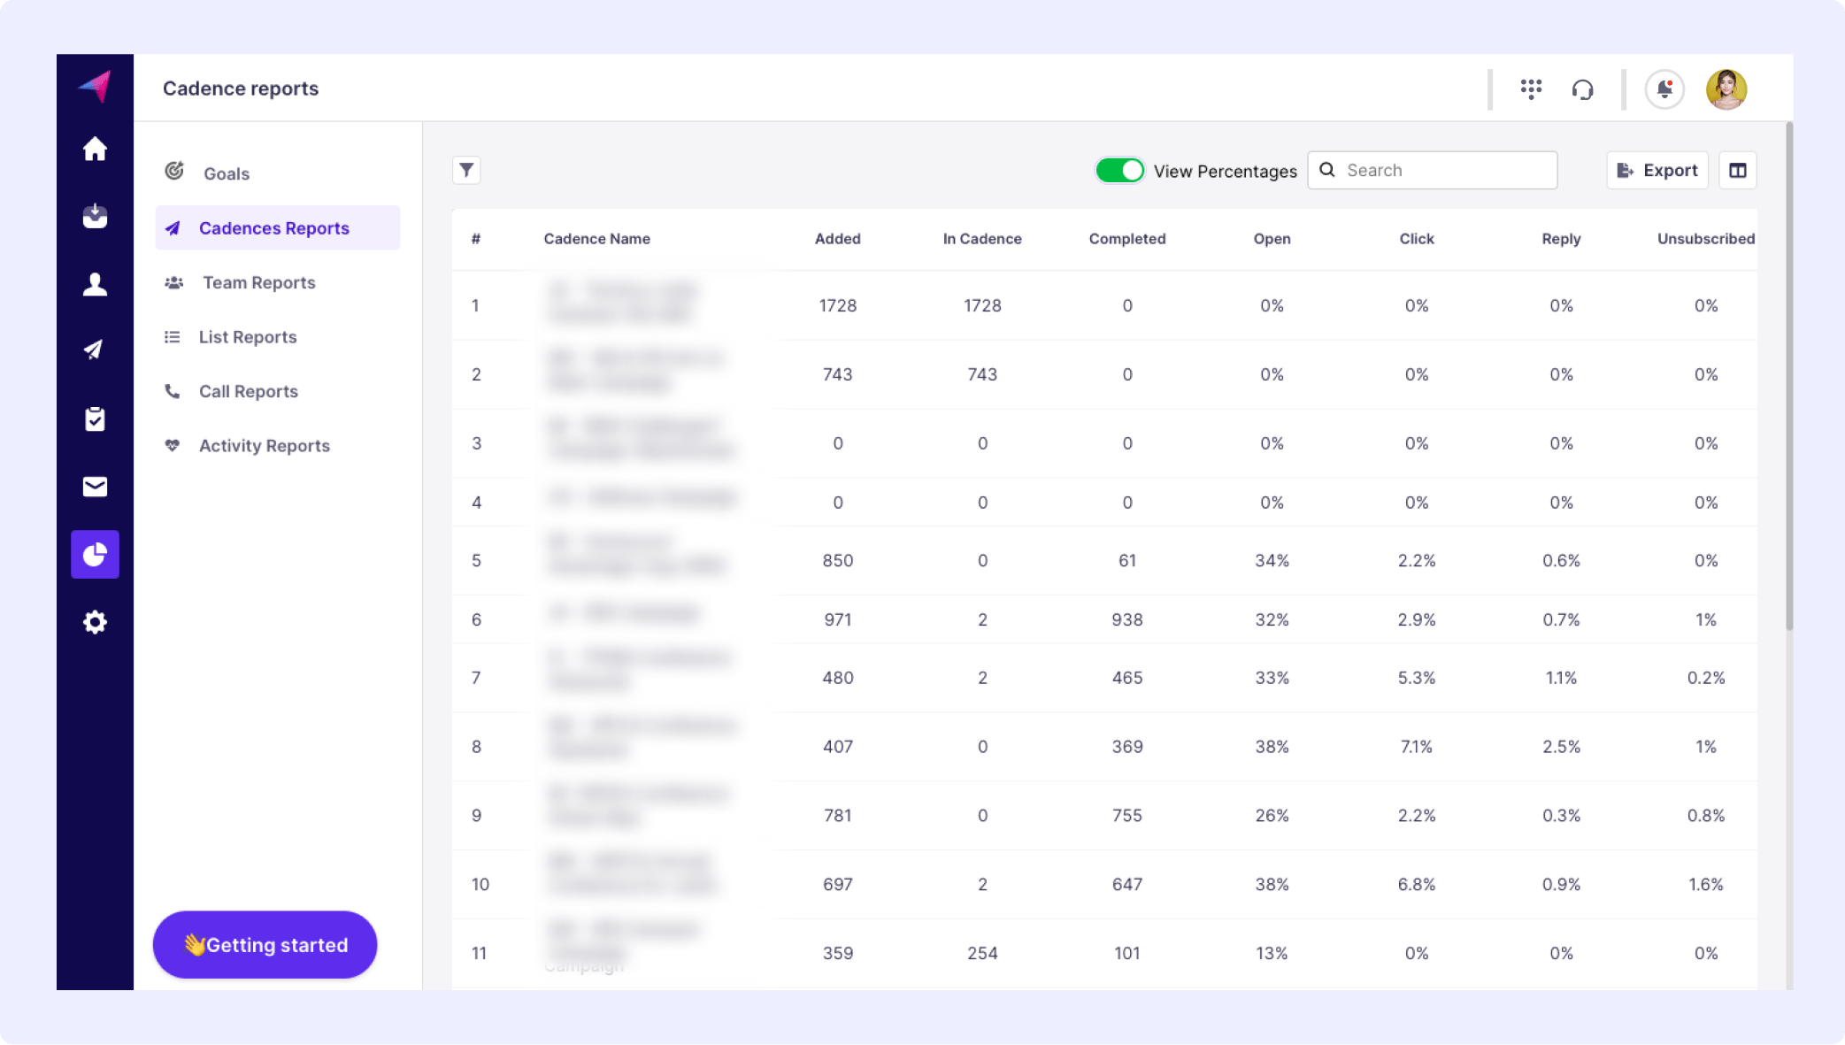Open settings gear in sidebar
Viewport: 1845px width, 1045px height.
pos(95,622)
